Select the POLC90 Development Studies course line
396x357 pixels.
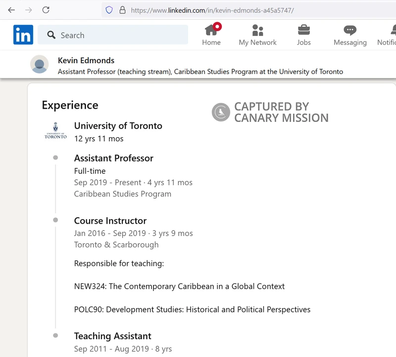coord(192,310)
